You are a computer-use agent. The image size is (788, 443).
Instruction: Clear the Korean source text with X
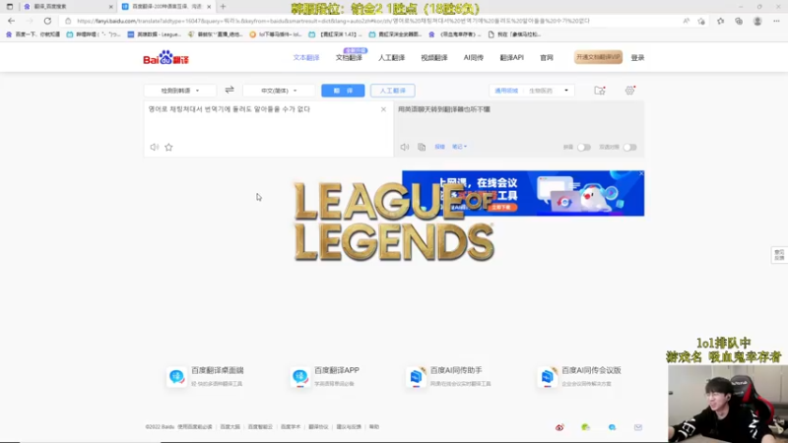383,109
